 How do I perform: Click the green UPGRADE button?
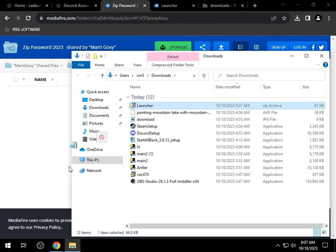173,47
